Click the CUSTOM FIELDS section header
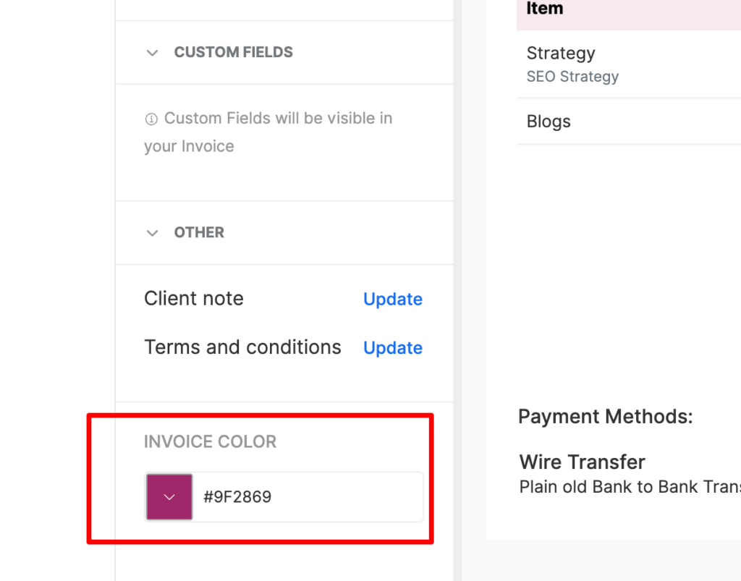Screen dimensions: 741x581 pyautogui.click(x=233, y=52)
